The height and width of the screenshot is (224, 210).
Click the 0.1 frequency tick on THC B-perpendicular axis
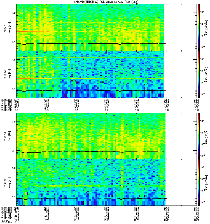pyautogui.click(x=14, y=151)
